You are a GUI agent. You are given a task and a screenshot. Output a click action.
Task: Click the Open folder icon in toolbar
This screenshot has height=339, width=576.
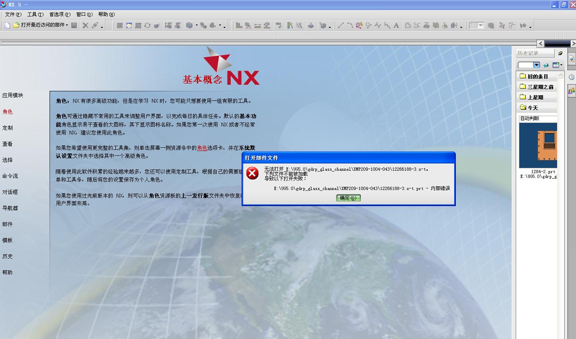(x=16, y=25)
